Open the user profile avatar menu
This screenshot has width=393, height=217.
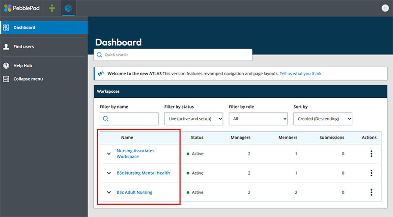[x=385, y=8]
